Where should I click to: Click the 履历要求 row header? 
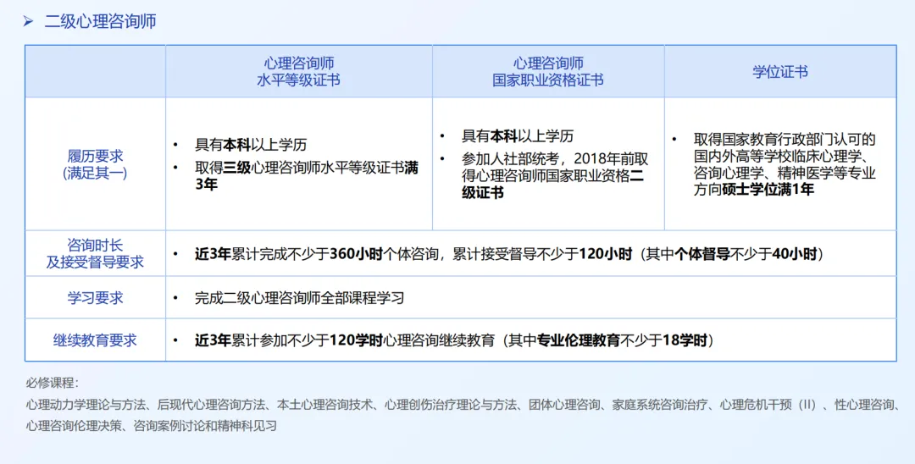pyautogui.click(x=95, y=164)
